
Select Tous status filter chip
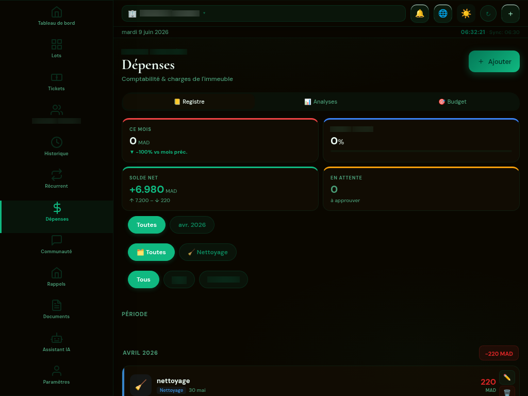coord(143,279)
